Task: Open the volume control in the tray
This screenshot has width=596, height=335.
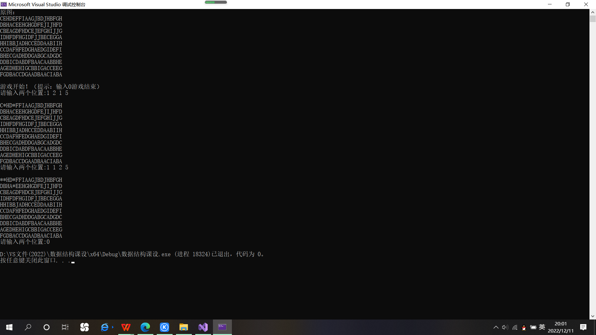Action: click(x=505, y=328)
